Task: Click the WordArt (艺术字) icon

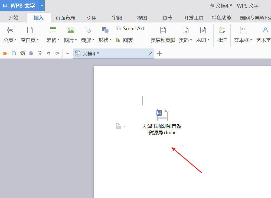Action: point(266,30)
